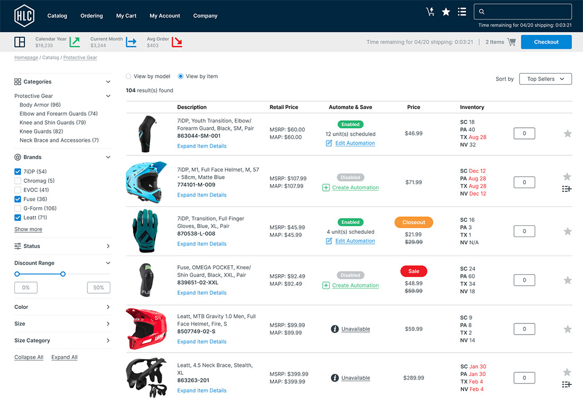
Task: Collapse the Brands filter section
Action: [108, 157]
